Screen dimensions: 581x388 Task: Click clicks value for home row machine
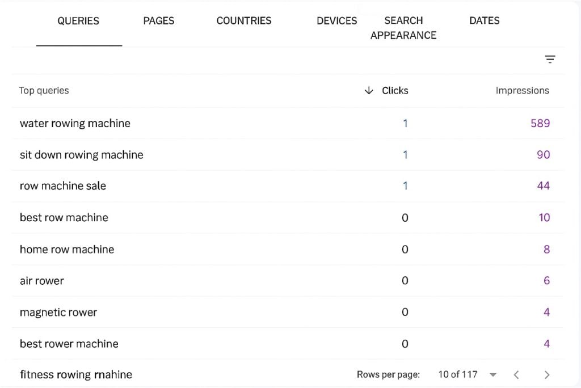click(x=405, y=250)
